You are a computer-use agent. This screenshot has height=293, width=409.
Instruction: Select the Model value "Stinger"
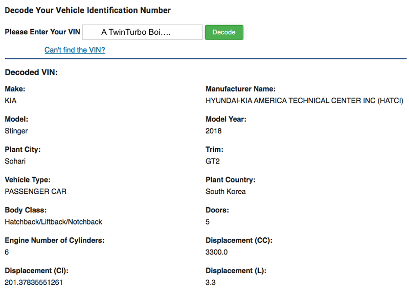point(16,131)
